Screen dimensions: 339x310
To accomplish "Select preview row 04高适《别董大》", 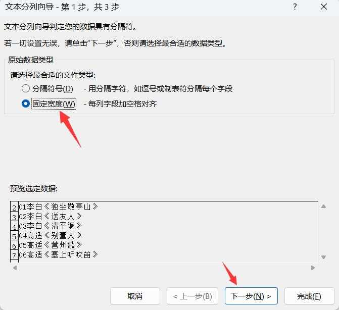I will [50, 235].
